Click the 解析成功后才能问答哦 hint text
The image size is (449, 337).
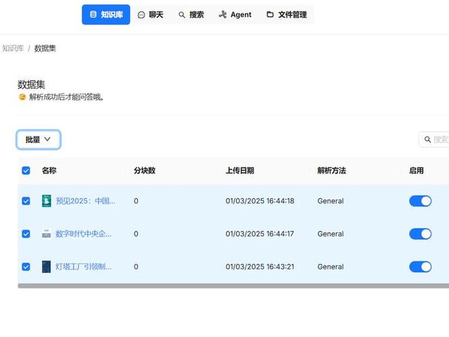66,97
